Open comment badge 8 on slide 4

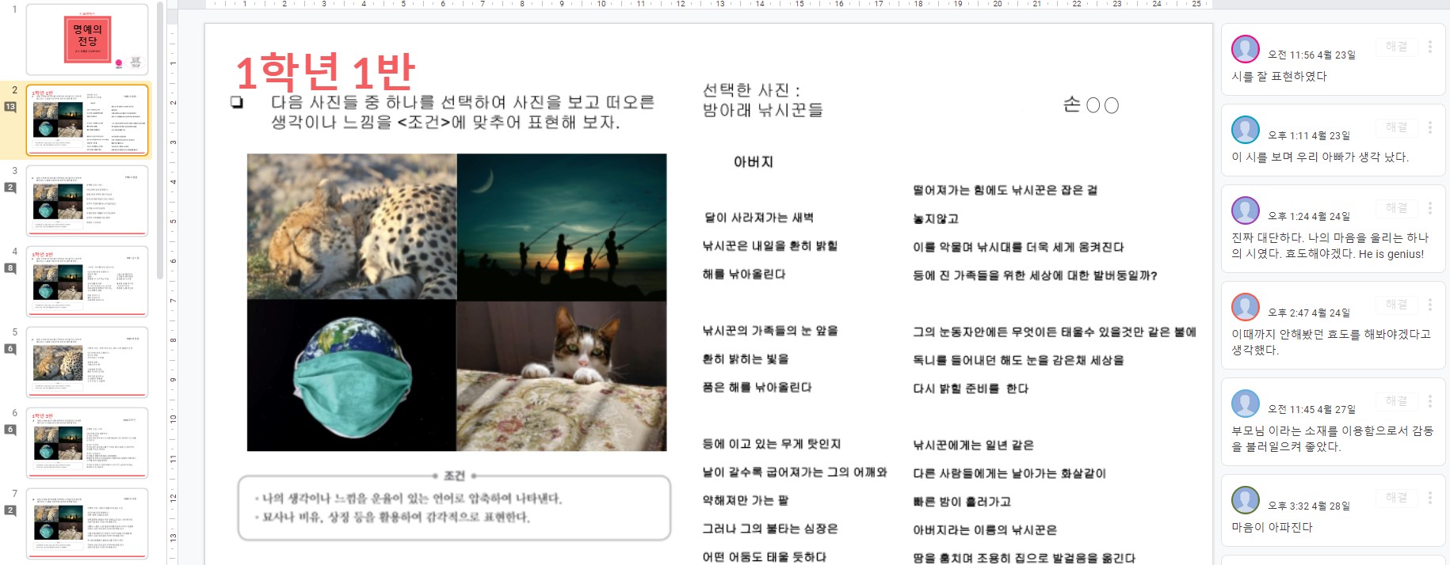(x=10, y=268)
